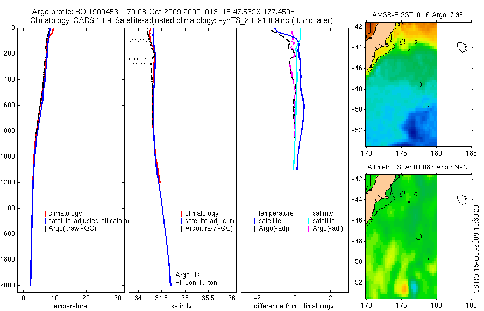This screenshot has width=484, height=311.
Task: Select 'satellite adj. clim.' legend entry in the salinity plot
Action: (x=210, y=221)
